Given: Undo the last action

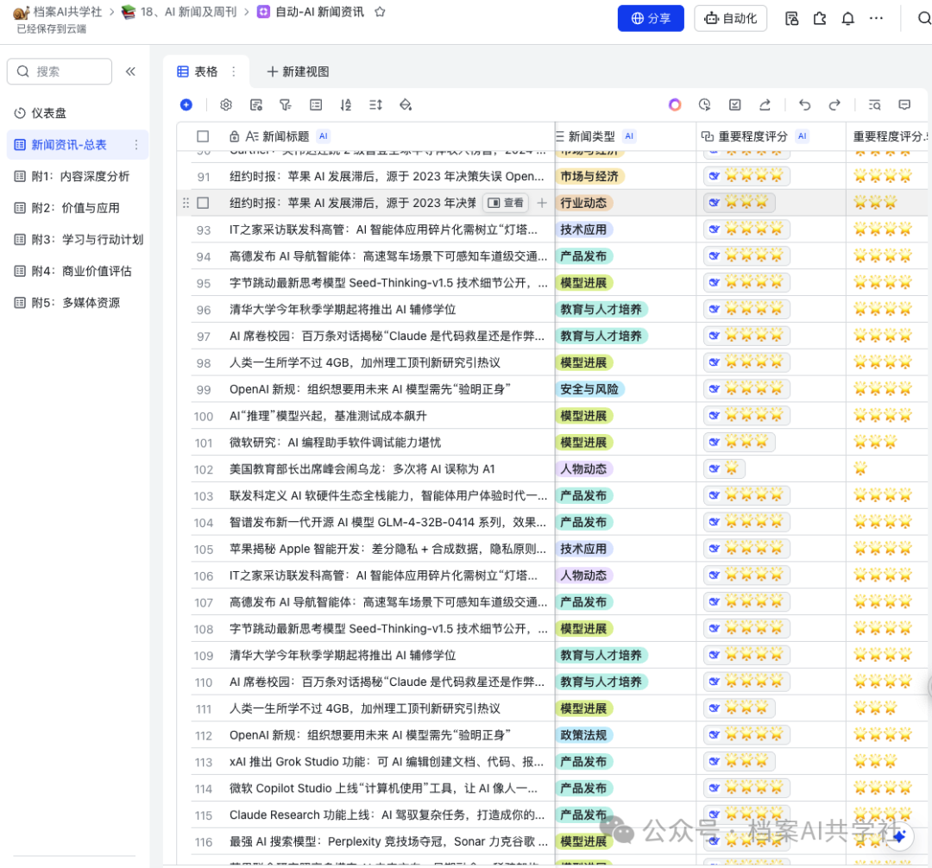Looking at the screenshot, I should pyautogui.click(x=805, y=104).
